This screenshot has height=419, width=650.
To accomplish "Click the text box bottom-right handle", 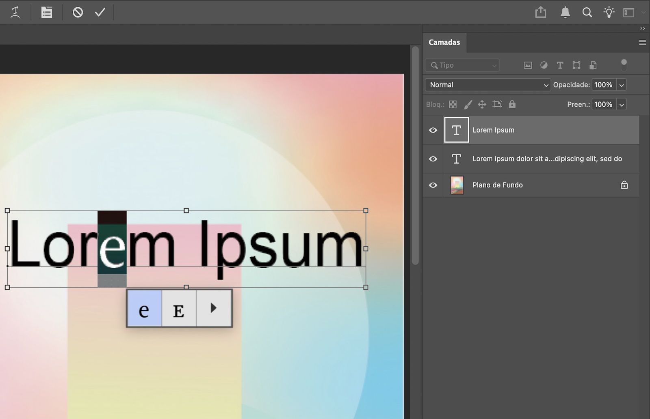I will coord(366,287).
